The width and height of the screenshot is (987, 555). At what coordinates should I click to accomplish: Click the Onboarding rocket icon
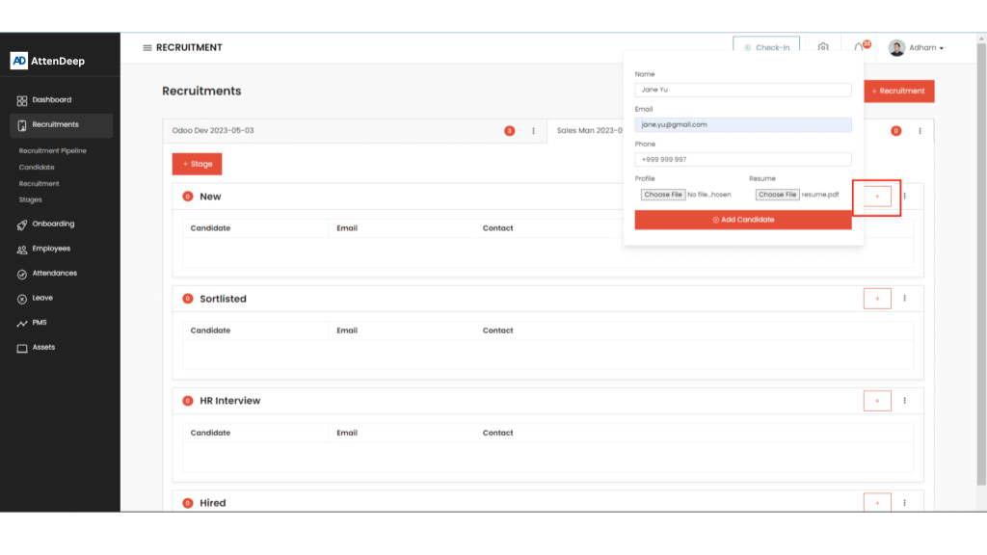click(22, 225)
